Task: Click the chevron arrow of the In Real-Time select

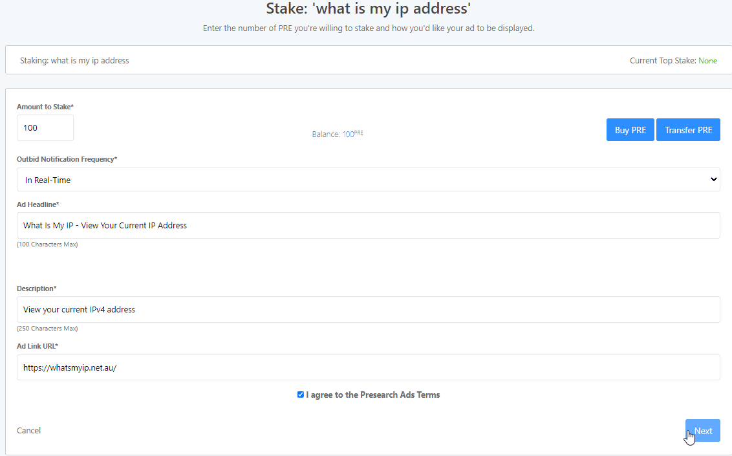Action: pos(713,180)
